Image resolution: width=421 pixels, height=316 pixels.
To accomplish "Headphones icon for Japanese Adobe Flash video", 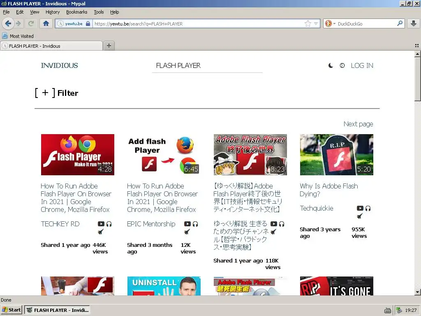I will (282, 224).
